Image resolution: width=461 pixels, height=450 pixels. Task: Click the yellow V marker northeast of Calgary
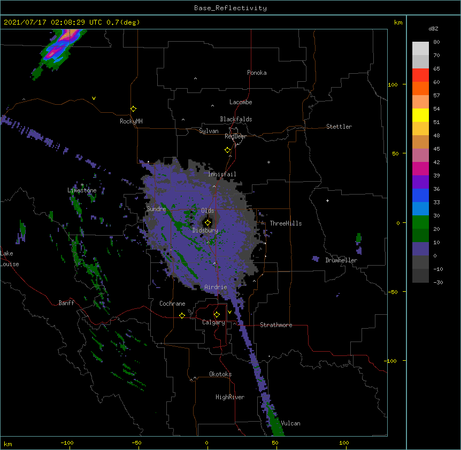coord(229,312)
